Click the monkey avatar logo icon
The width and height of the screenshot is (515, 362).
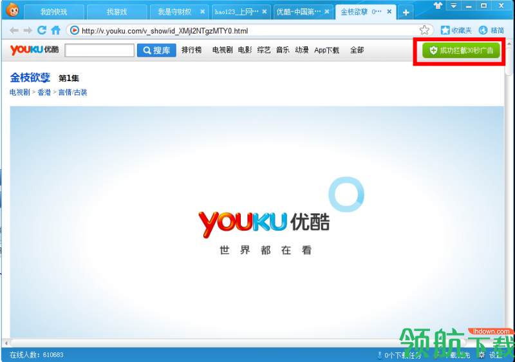(x=12, y=10)
